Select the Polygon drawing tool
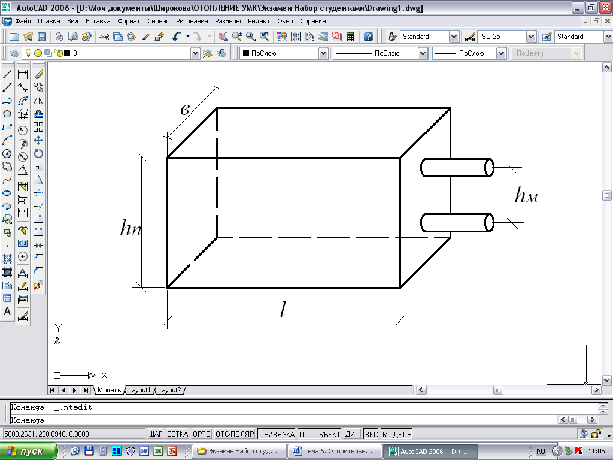Viewport: 613px width, 460px height. (x=7, y=114)
